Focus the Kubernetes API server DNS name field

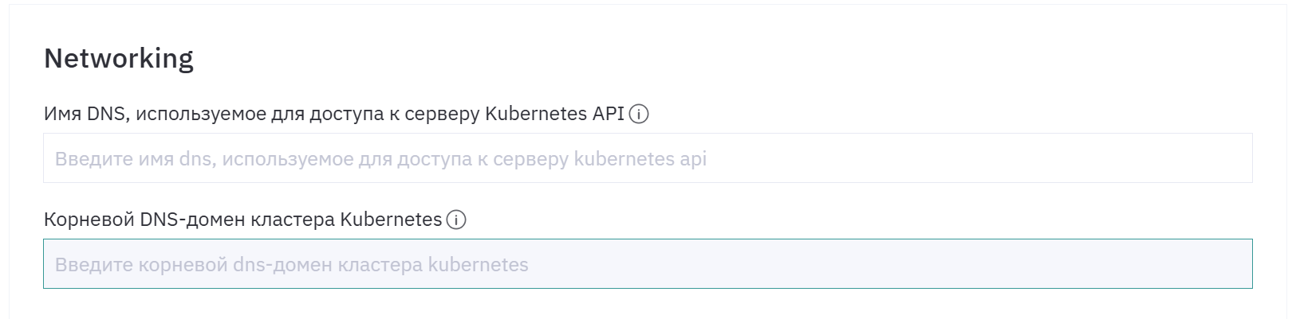tap(648, 158)
